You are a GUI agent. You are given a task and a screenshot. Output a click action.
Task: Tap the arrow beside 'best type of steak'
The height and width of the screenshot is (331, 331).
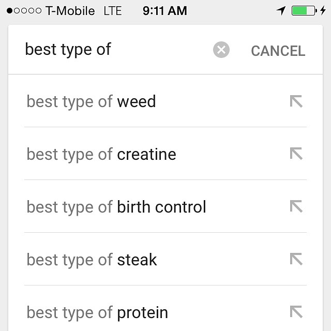point(296,260)
